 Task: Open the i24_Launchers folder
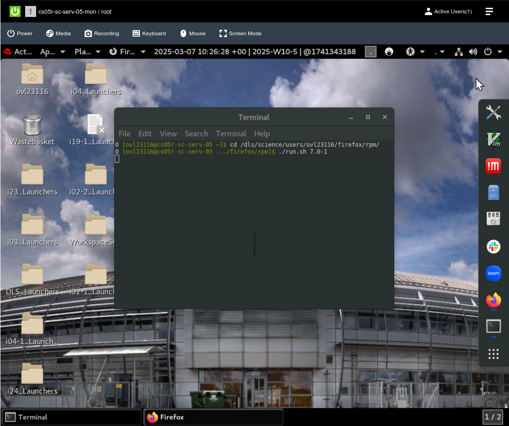(x=32, y=379)
